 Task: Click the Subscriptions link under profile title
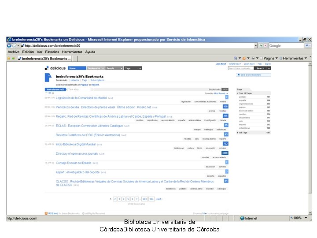coord(97,80)
